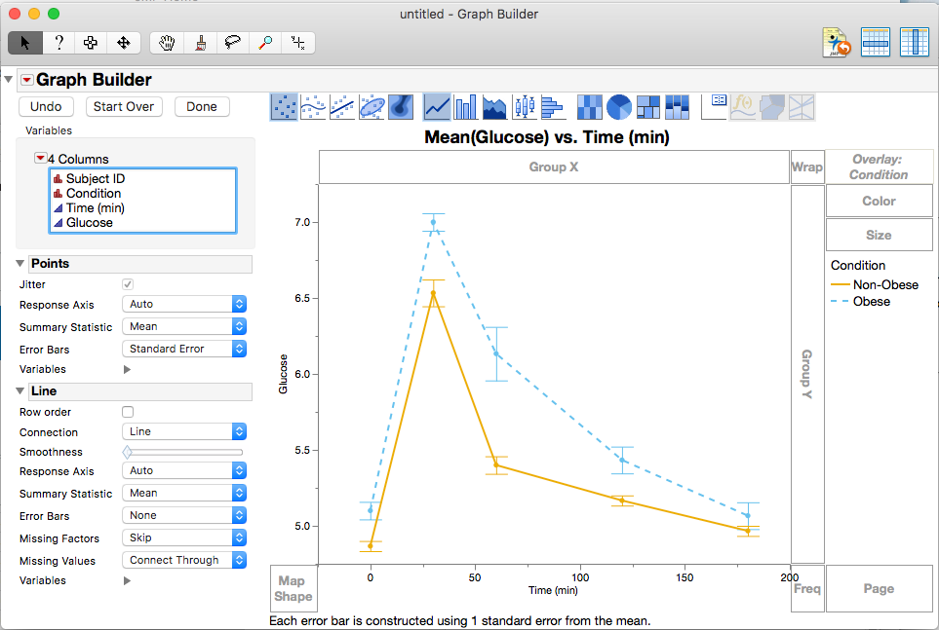
Task: Enable the Row order checkbox
Action: 128,412
